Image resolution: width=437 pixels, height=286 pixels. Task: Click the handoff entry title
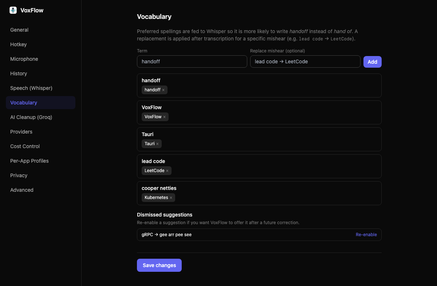point(151,80)
